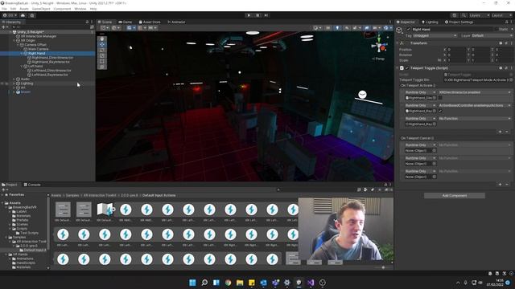
Task: Open File Explorer from the taskbar
Action: 240,282
